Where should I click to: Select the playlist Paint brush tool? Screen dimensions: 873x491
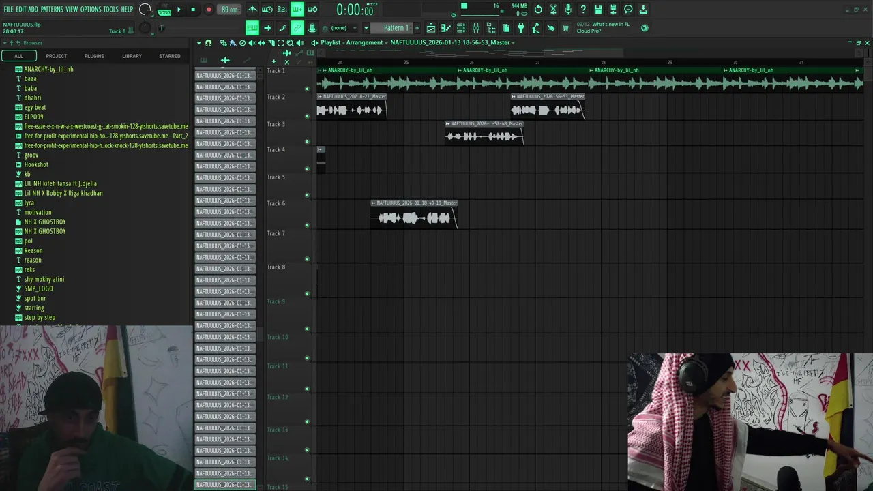233,43
